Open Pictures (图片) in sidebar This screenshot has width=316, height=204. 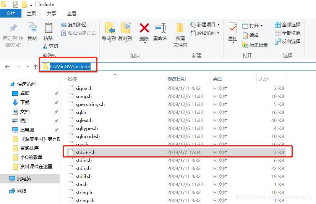click(21, 121)
